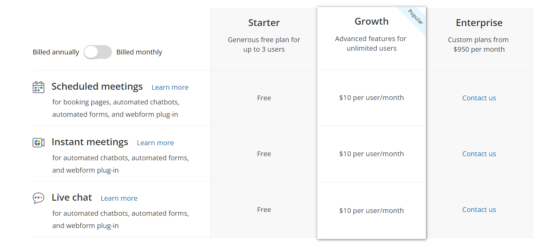The height and width of the screenshot is (250, 558).
Task: Click the Instant meetings video icon
Action: pos(38,142)
